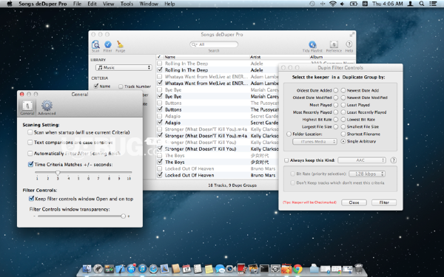444x277 pixels.
Task: Open Calendar from the dock
Action: click(x=186, y=269)
